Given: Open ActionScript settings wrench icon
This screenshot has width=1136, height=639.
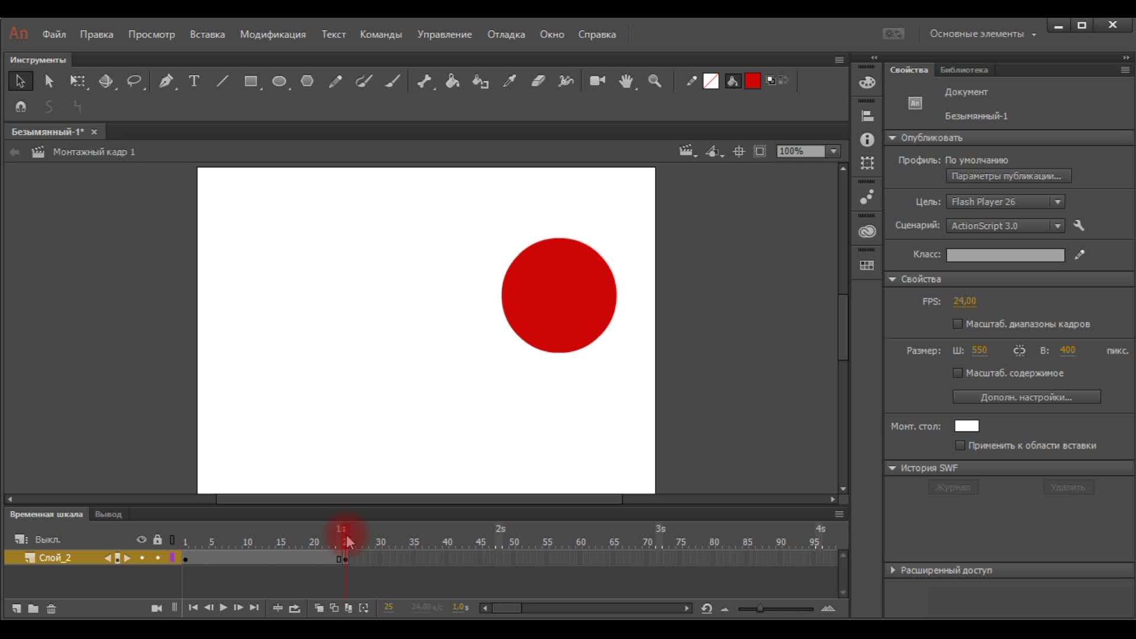Looking at the screenshot, I should pyautogui.click(x=1079, y=225).
